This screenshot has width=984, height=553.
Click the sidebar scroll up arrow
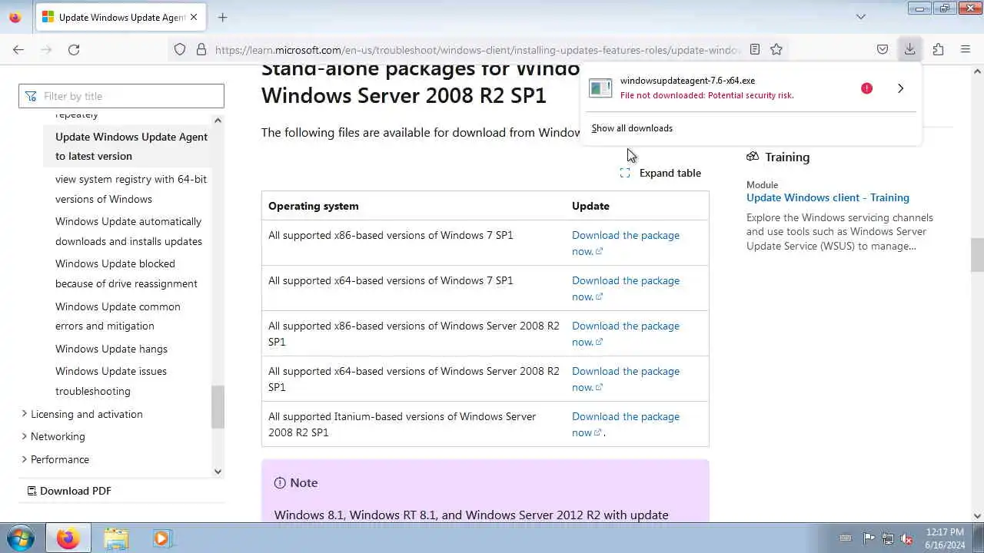pyautogui.click(x=218, y=121)
